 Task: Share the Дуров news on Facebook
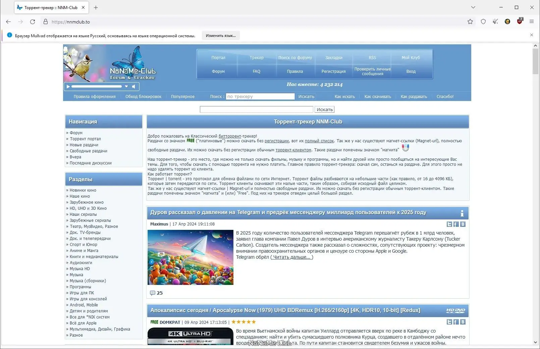[x=456, y=224]
